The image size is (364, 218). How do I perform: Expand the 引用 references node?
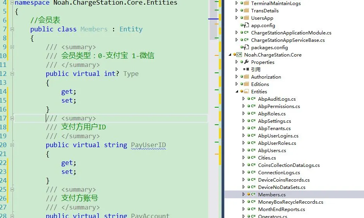pyautogui.click(x=236, y=69)
